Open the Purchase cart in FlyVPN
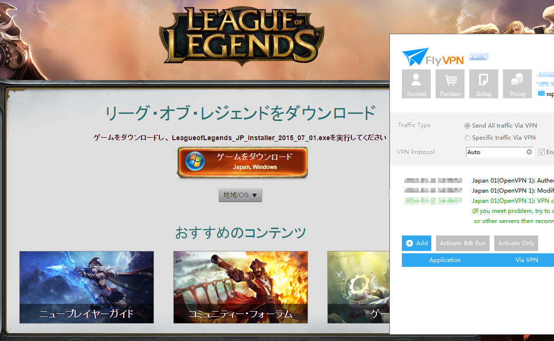The width and height of the screenshot is (554, 341). tap(450, 84)
